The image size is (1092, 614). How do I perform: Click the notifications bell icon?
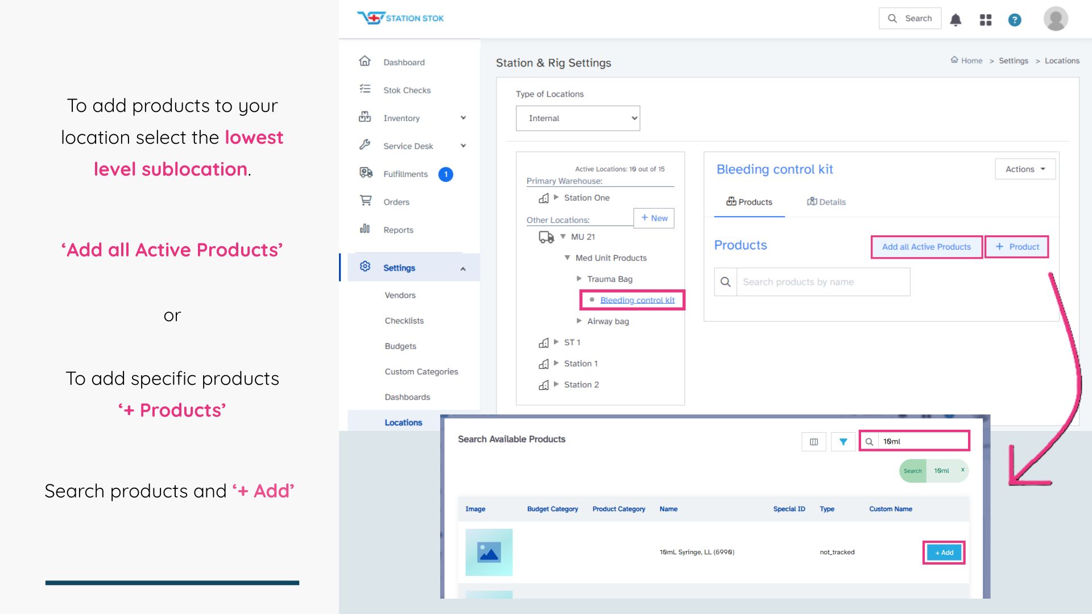pyautogui.click(x=955, y=19)
